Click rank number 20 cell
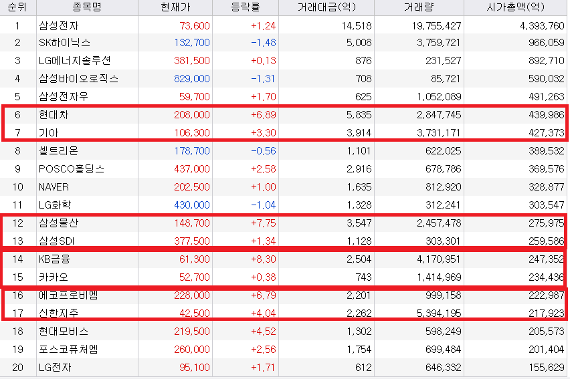Image resolution: width=570 pixels, height=379 pixels. 18,368
